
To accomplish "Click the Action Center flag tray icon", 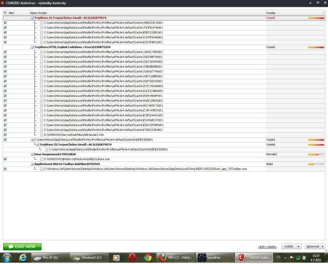I will click(x=292, y=258).
